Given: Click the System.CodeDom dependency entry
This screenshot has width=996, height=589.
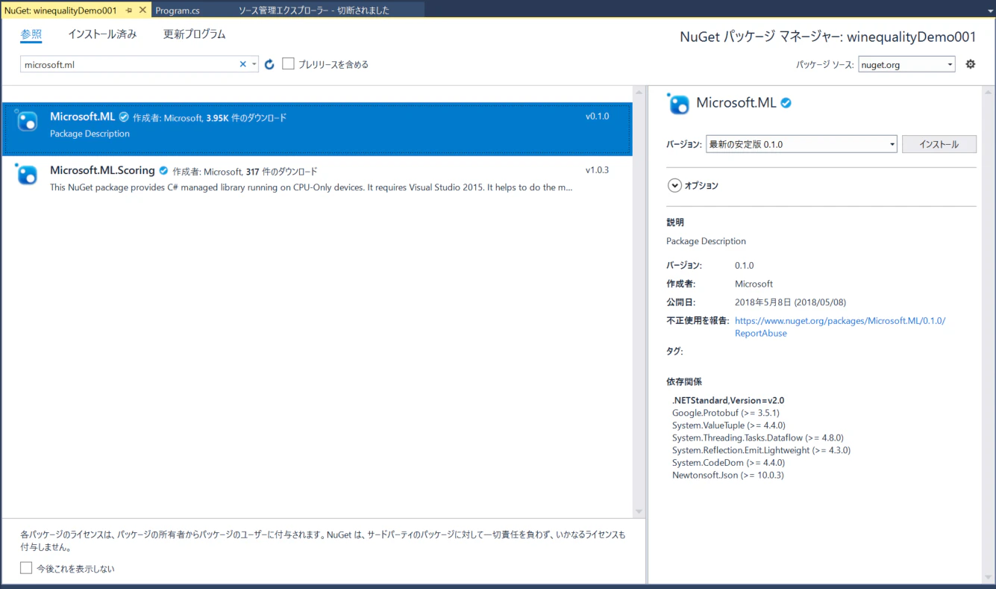Looking at the screenshot, I should coord(728,463).
